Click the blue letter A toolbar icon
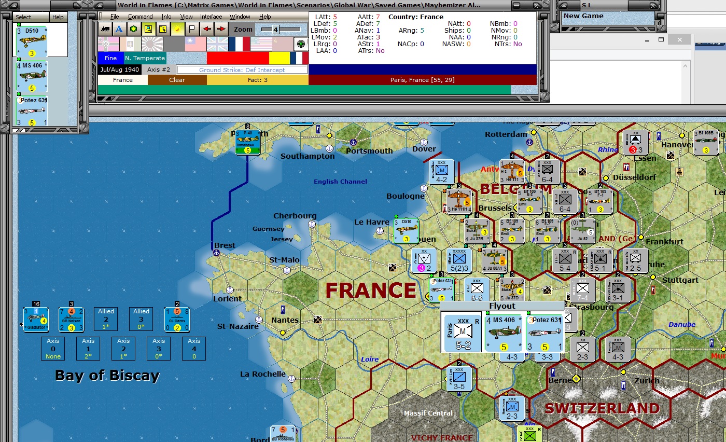Image resolution: width=726 pixels, height=442 pixels. pos(119,29)
